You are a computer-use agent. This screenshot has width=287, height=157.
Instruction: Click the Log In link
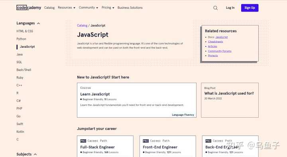pyautogui.click(x=230, y=8)
